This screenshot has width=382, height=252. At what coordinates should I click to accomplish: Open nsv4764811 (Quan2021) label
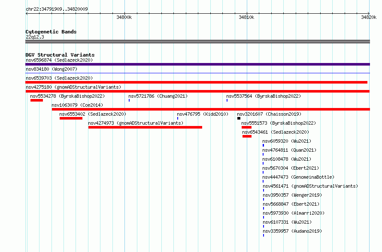pyautogui.click(x=289, y=150)
